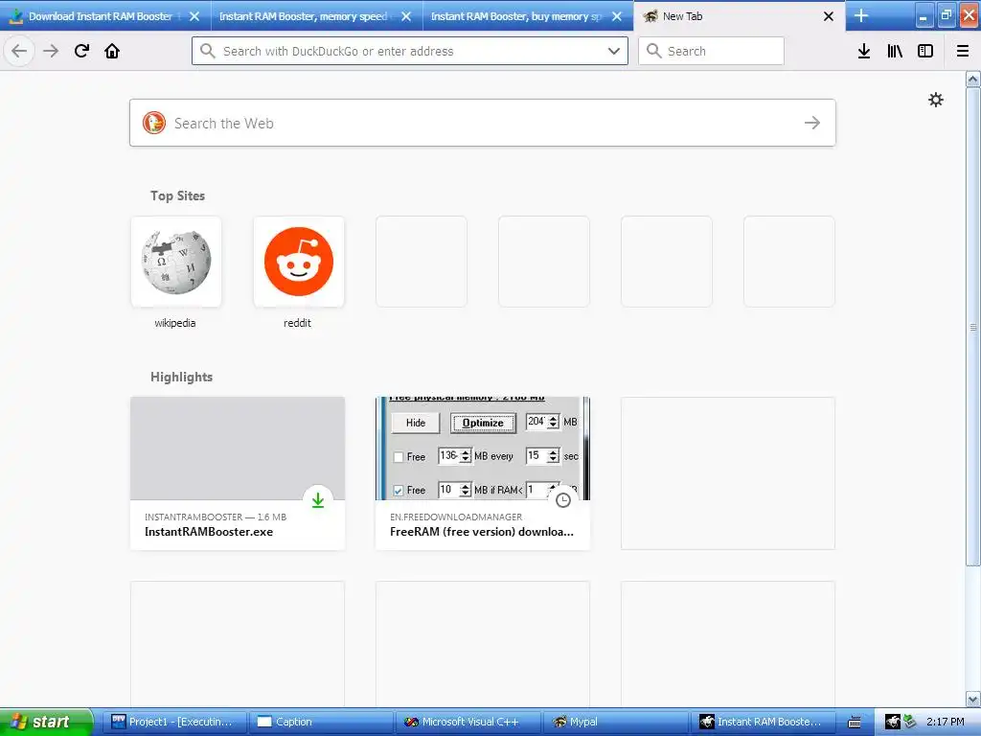Open InstantRAMBooster.exe highlight card
This screenshot has width=981, height=736.
pos(238,473)
